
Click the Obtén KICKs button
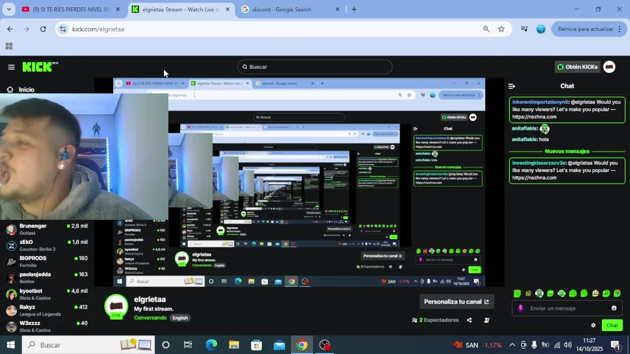pyautogui.click(x=577, y=67)
